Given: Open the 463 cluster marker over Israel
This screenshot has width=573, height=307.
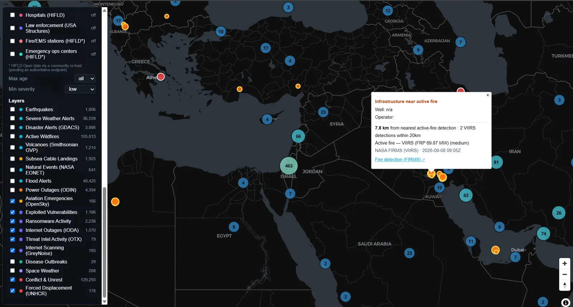Looking at the screenshot, I should 289,166.
